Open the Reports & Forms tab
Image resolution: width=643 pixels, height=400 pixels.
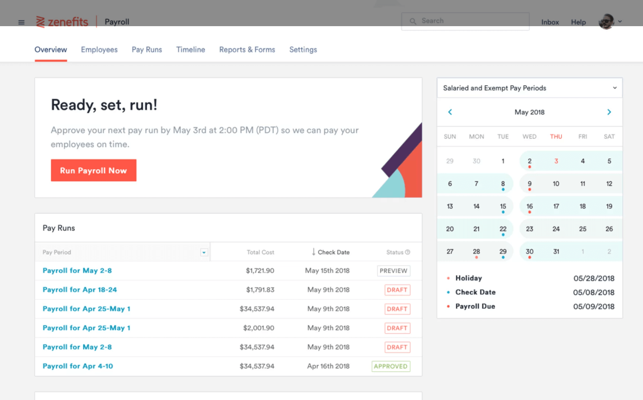point(247,50)
